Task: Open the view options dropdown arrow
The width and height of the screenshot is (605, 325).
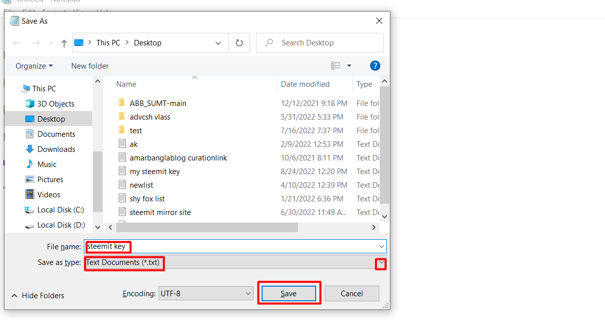Action: click(349, 66)
